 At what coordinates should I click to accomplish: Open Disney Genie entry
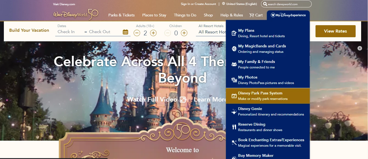coord(268,111)
